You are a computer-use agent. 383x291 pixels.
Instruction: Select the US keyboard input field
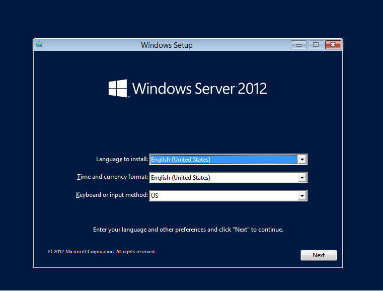(228, 196)
